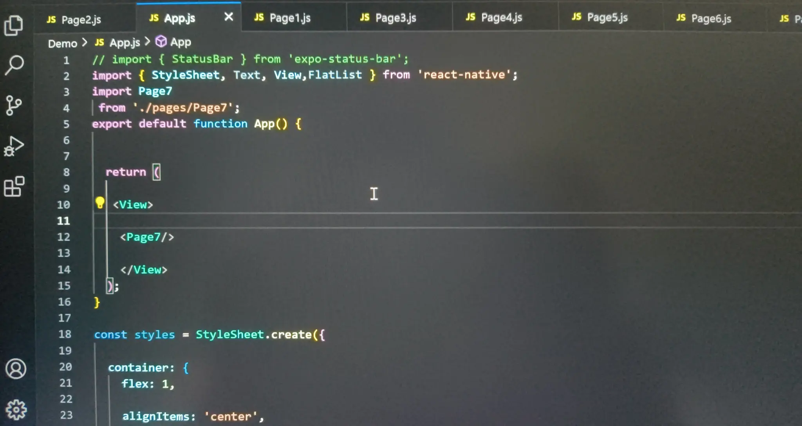Click "alignItems: 'center'" on line 23

pyautogui.click(x=190, y=416)
